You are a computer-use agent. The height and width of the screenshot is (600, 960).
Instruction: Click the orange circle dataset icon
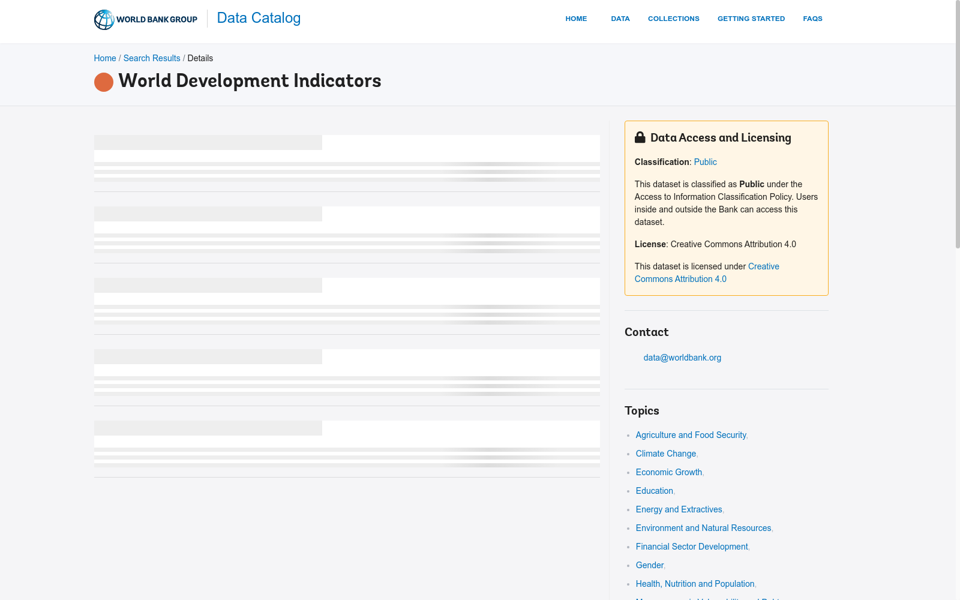coord(104,82)
